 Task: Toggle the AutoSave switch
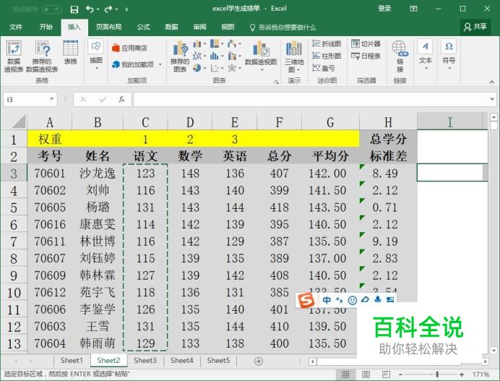51,9
